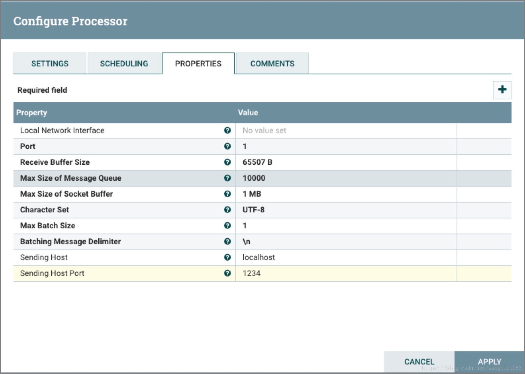Add a new property with plus icon

pos(502,90)
